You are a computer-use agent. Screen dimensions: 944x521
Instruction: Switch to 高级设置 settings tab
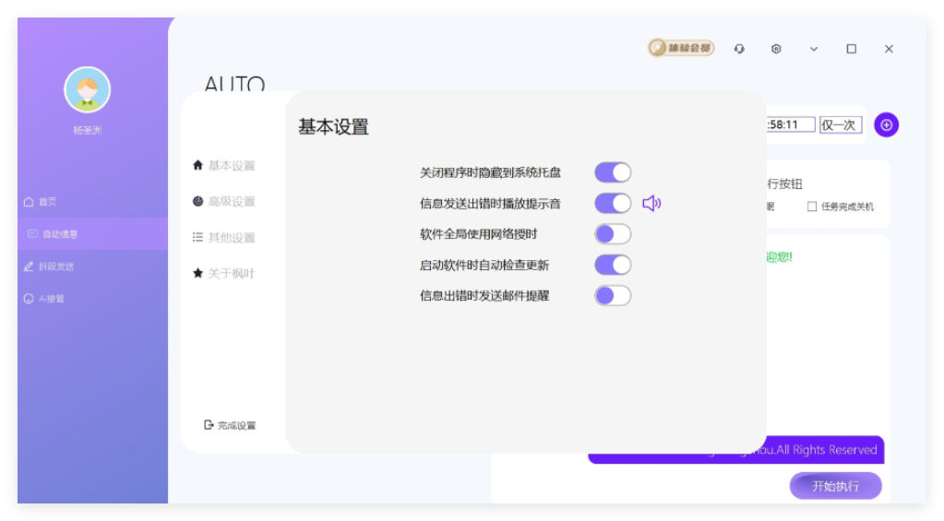tap(224, 202)
